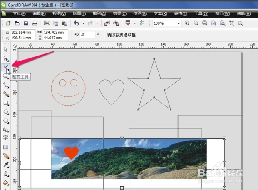Click the Print icon

coord(35,23)
